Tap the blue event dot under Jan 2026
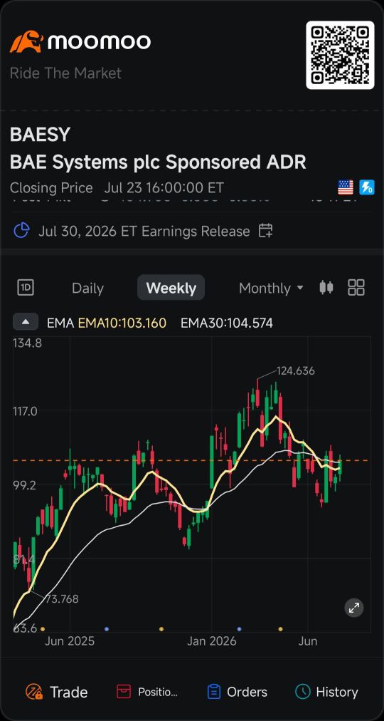 tap(239, 628)
